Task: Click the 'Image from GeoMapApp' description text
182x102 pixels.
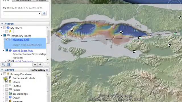Action: (27, 45)
